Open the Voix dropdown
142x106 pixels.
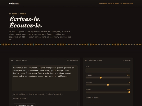[x=108, y=70]
